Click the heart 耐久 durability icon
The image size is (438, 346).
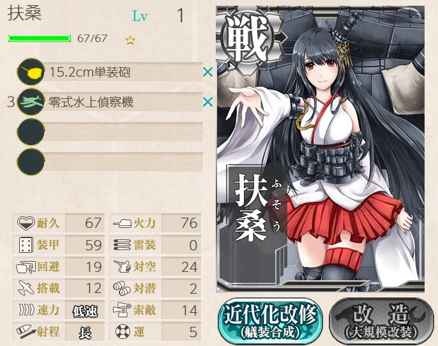(26, 223)
